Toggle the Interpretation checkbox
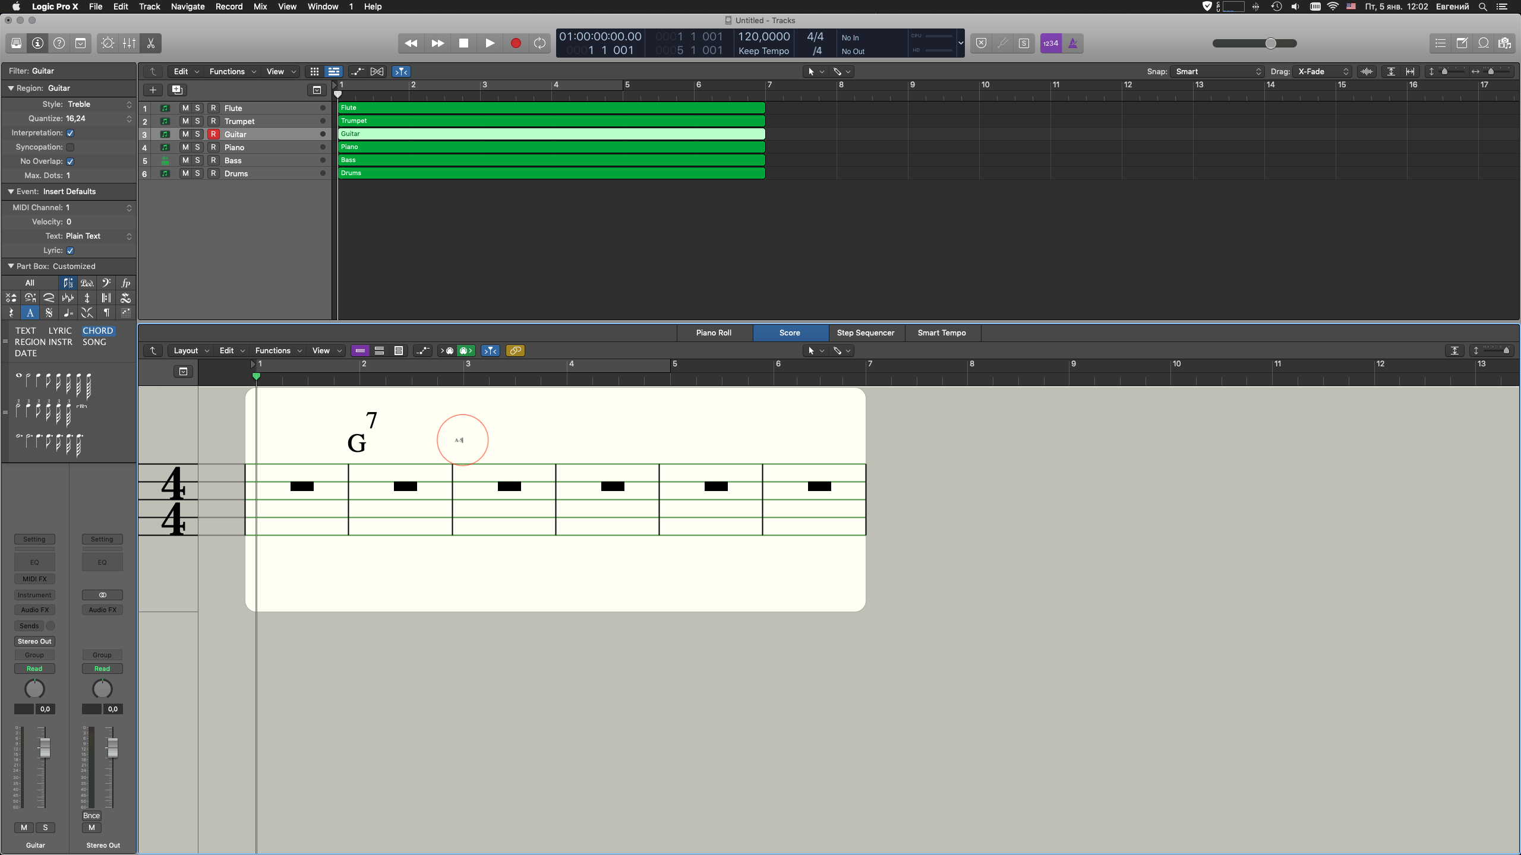This screenshot has height=855, width=1521. pyautogui.click(x=70, y=133)
